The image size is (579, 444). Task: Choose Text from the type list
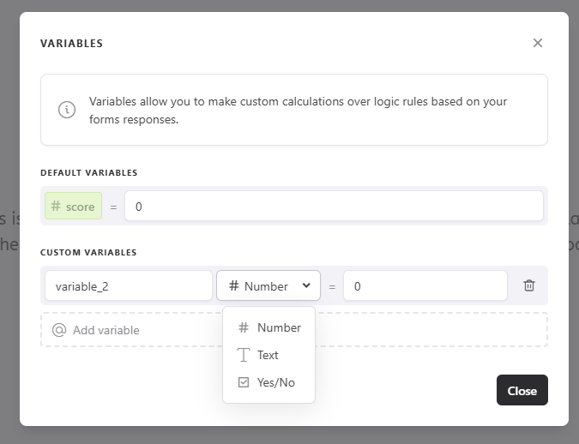[268, 355]
